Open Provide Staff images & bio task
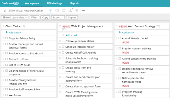The width and height of the screenshot is (170, 98). (24, 89)
